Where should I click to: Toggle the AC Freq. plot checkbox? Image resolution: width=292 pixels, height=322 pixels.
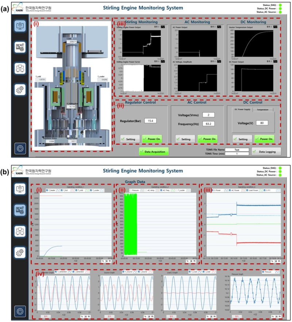161,190
